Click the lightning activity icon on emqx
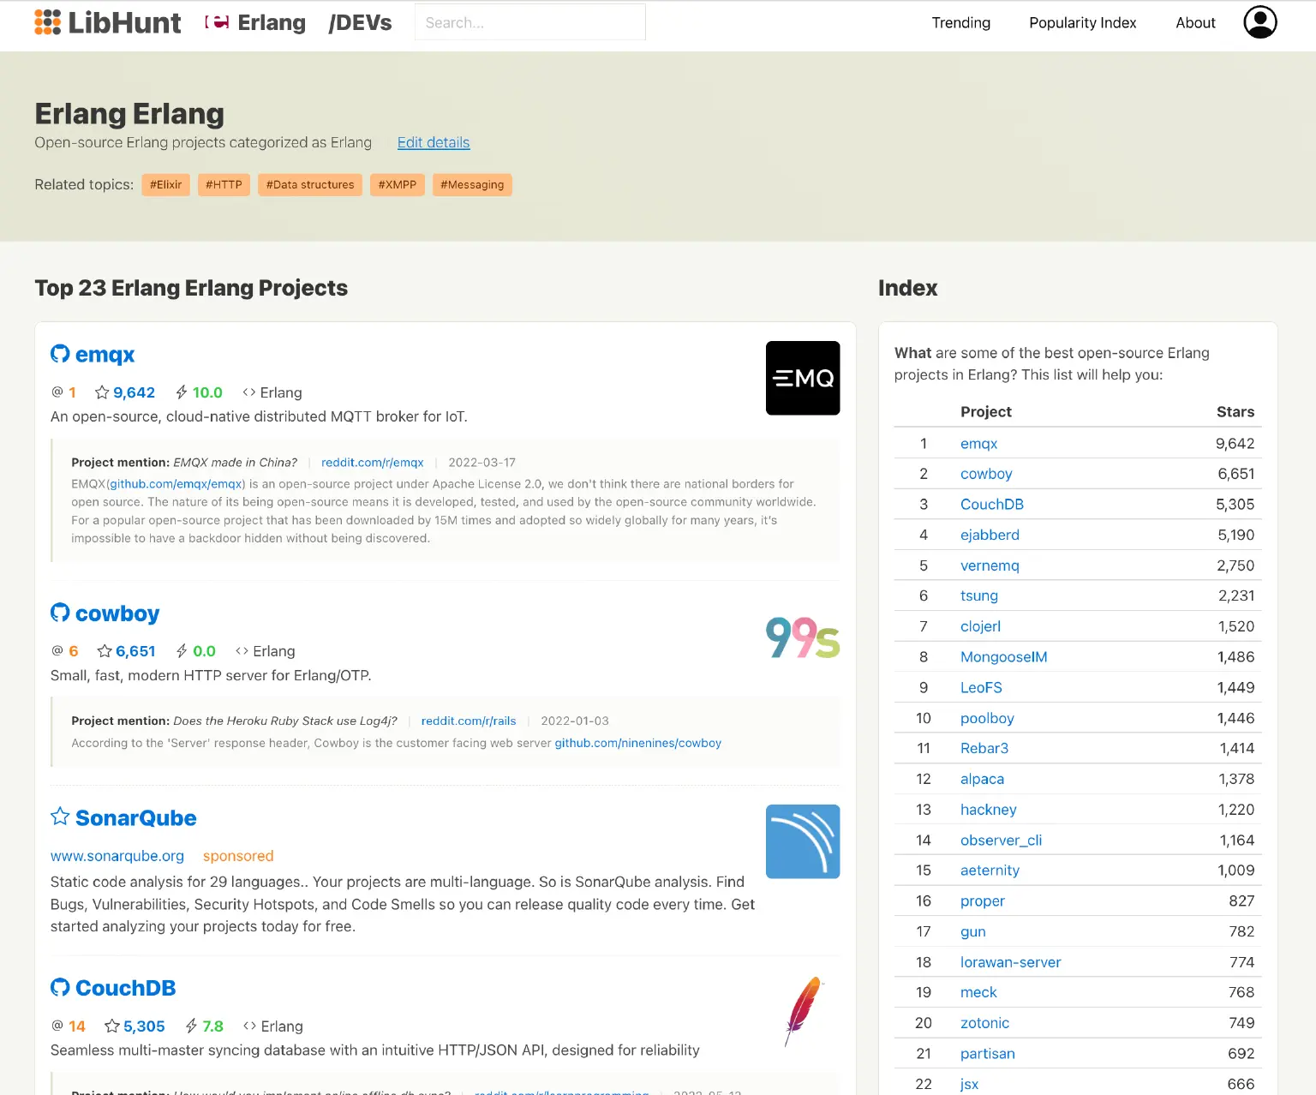Viewport: 1316px width, 1095px height. pos(182,392)
